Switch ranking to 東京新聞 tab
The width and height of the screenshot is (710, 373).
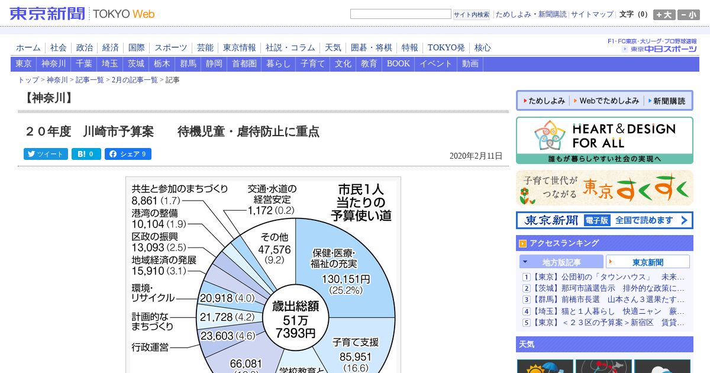pos(648,262)
